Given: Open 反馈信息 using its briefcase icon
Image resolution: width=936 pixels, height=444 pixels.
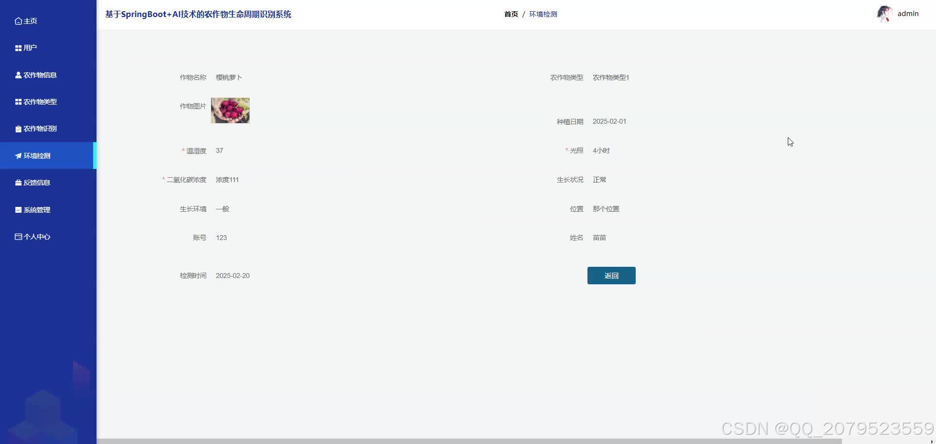Looking at the screenshot, I should coord(18,183).
